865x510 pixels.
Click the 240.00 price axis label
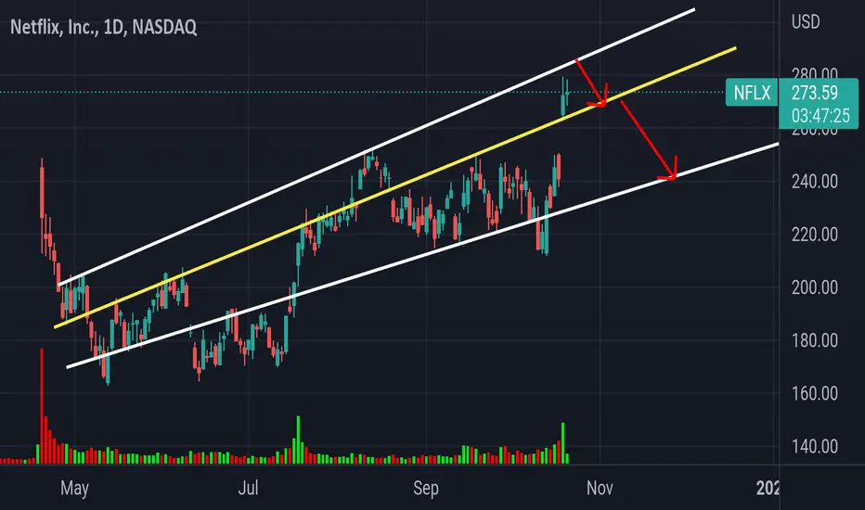coord(815,182)
